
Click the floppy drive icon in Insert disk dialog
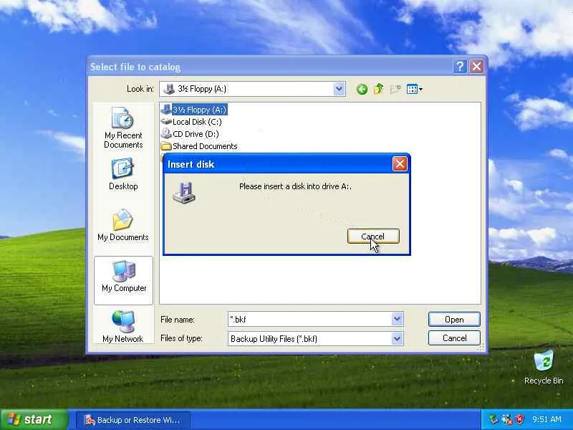(x=184, y=192)
